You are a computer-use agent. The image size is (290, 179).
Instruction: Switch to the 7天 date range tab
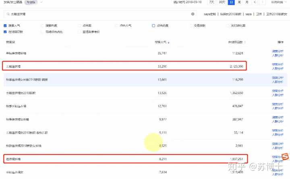click(x=211, y=2)
